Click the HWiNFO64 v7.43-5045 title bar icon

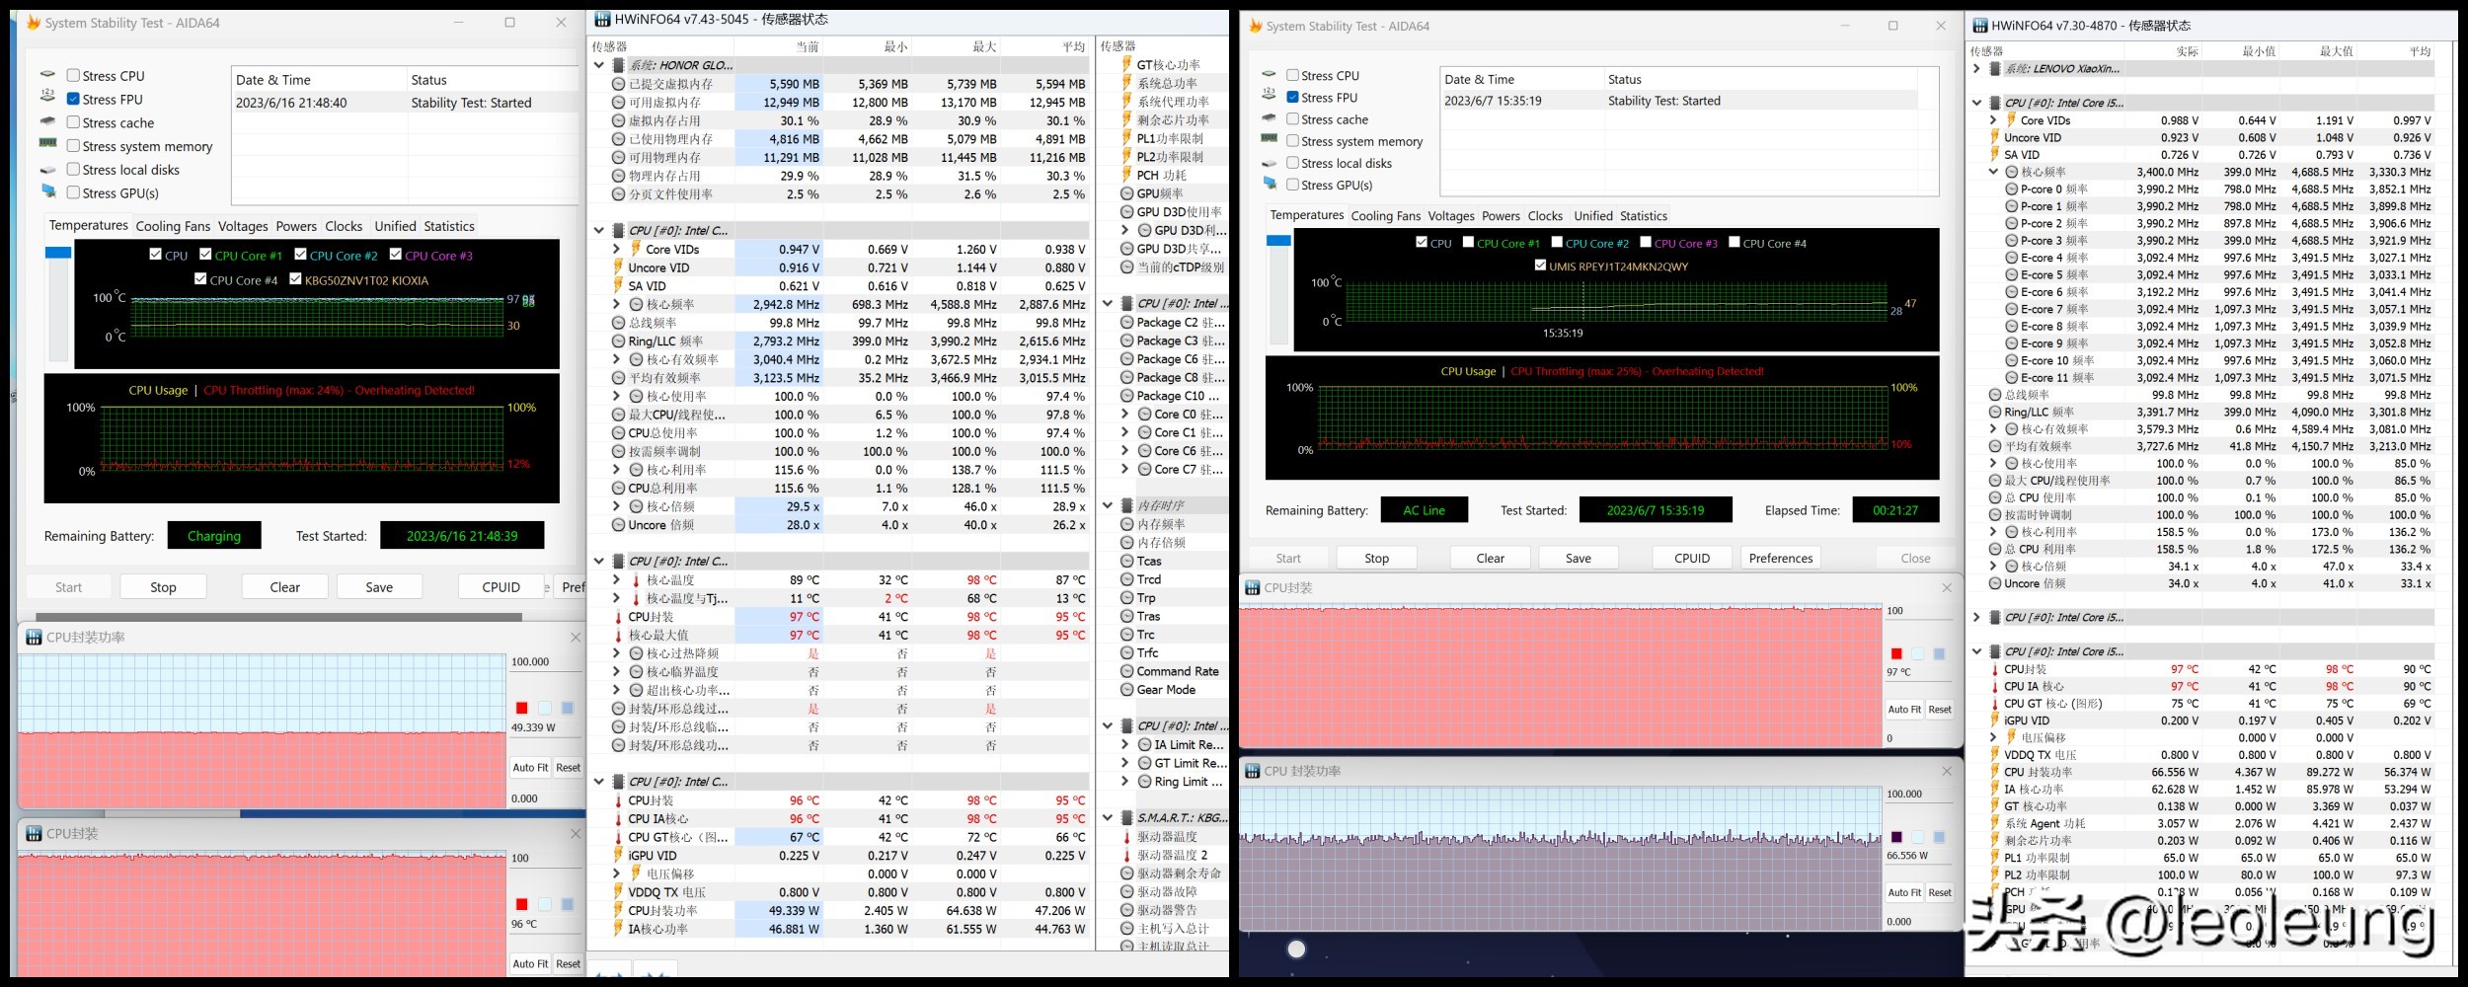coord(601,20)
